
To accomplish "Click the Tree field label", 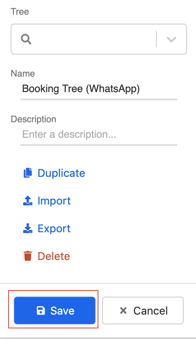I will click(20, 11).
